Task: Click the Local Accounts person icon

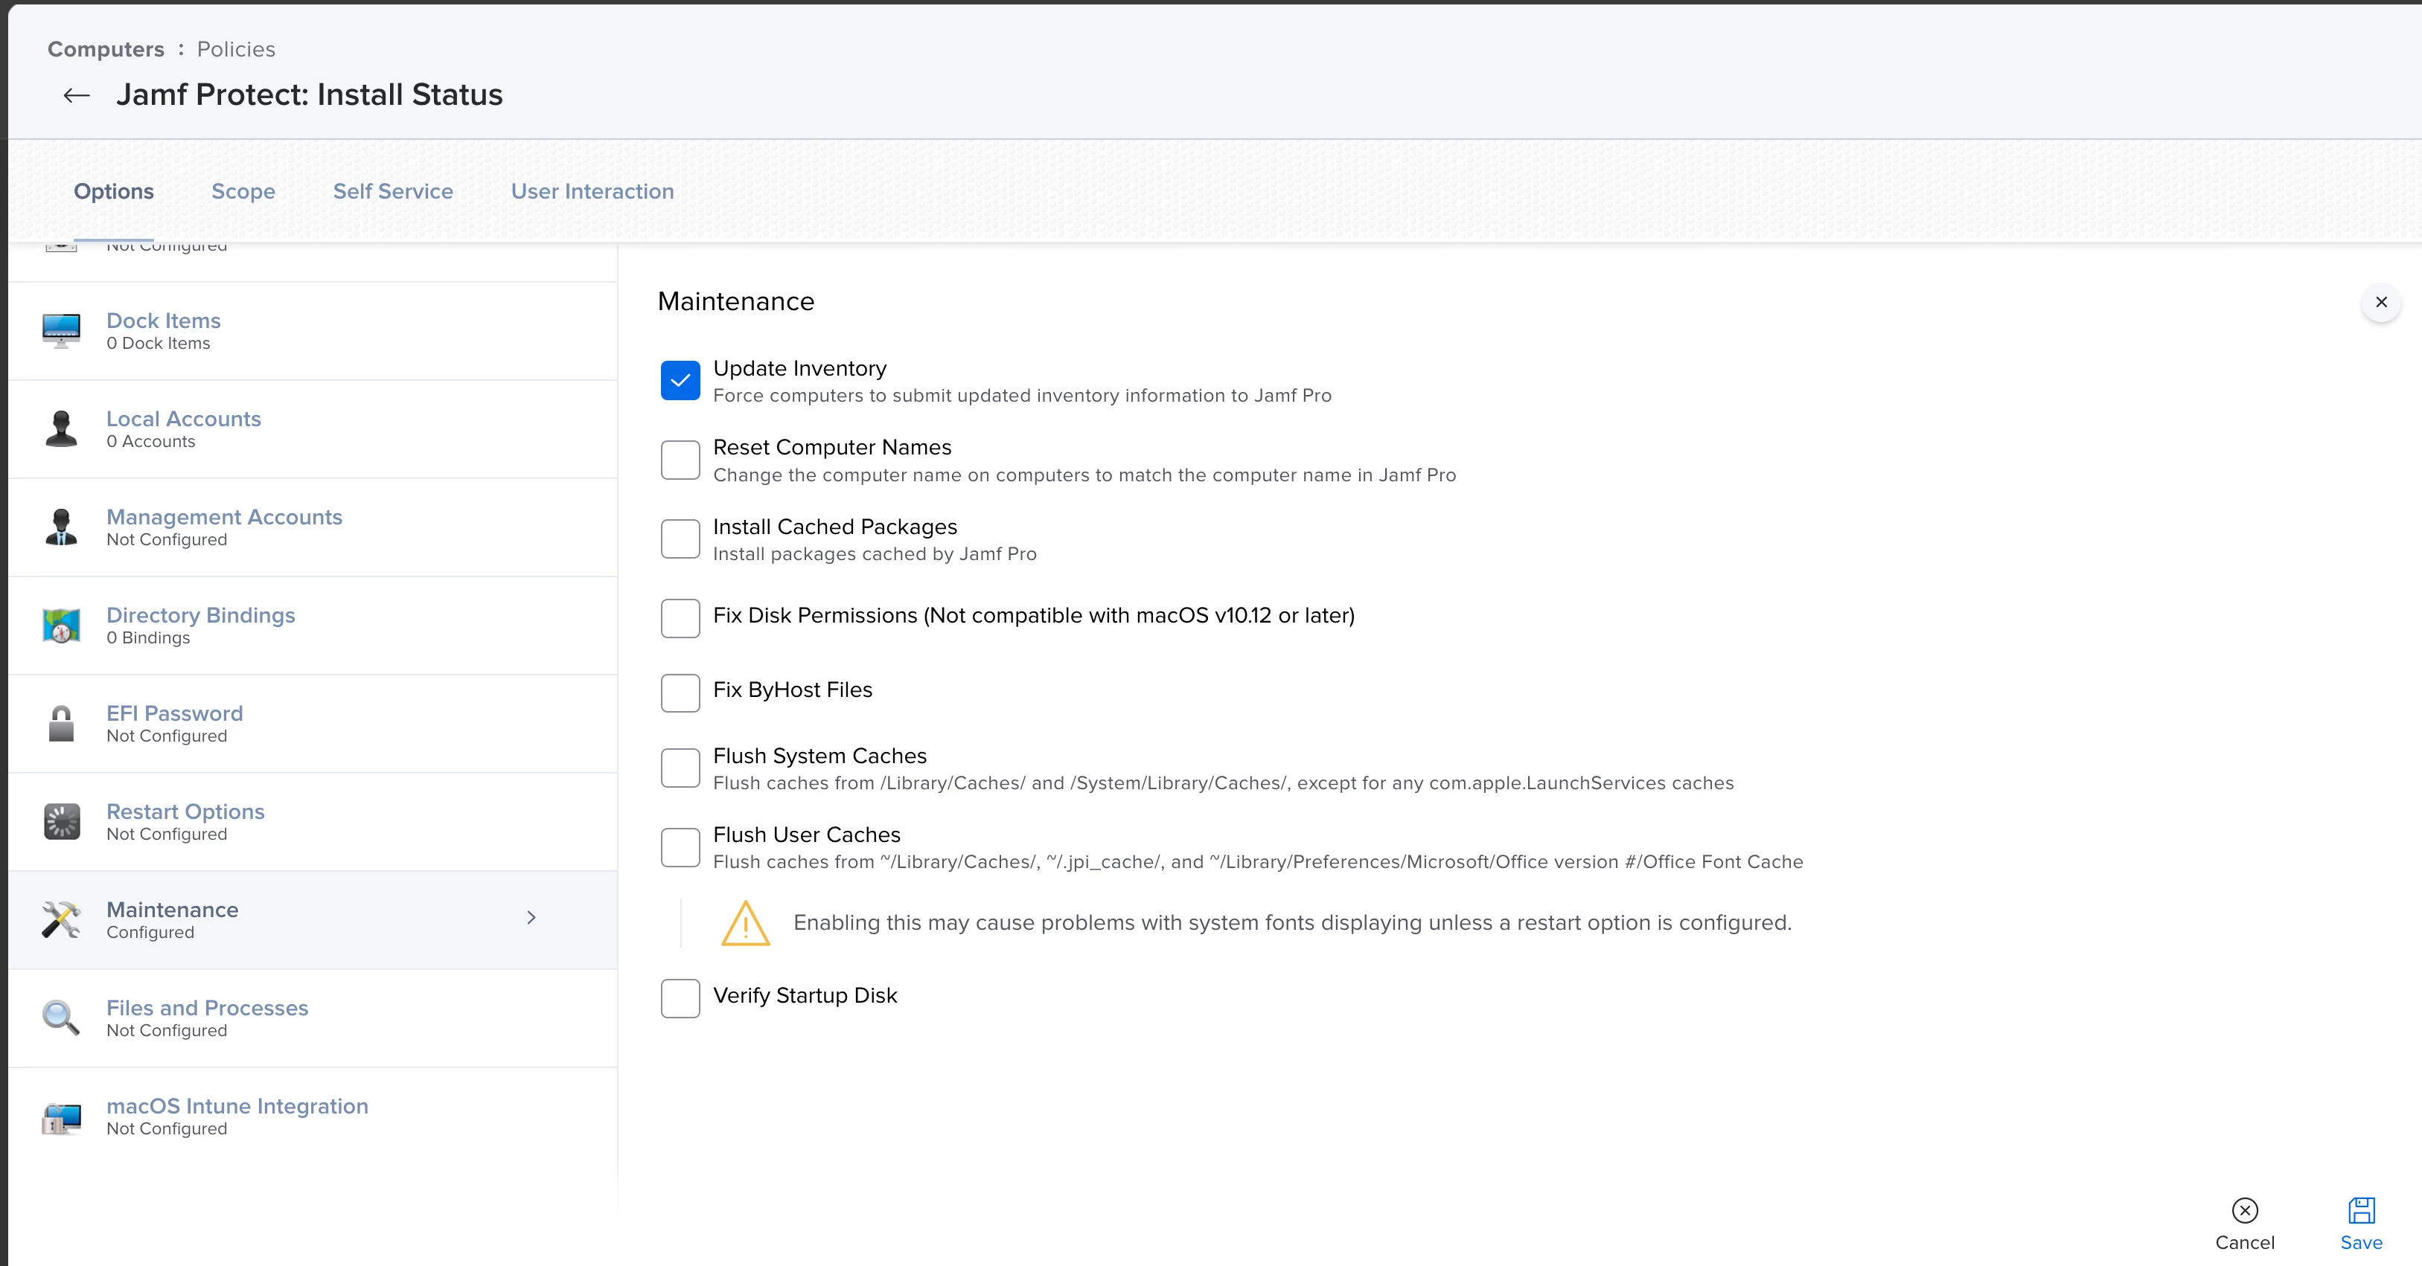Action: click(x=61, y=428)
